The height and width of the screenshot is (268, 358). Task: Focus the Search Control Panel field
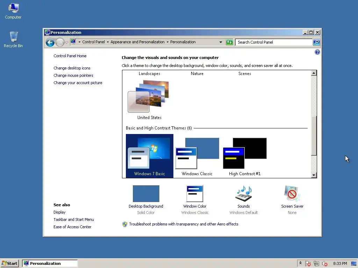coord(273,42)
